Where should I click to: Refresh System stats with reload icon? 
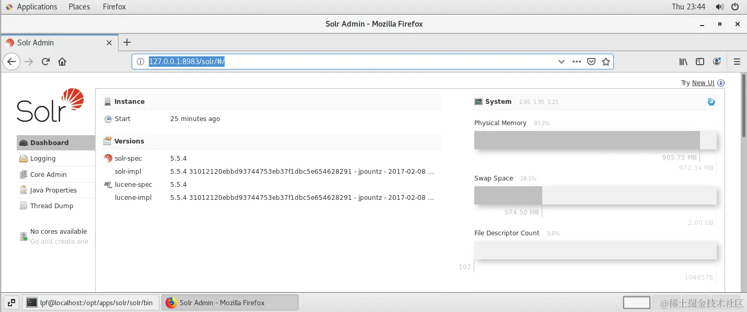[711, 102]
